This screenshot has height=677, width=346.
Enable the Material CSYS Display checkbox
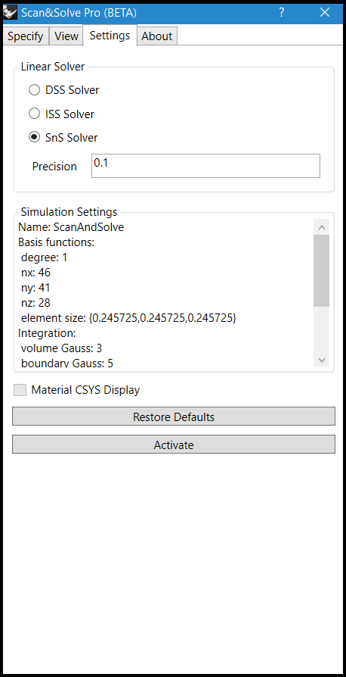(x=20, y=390)
